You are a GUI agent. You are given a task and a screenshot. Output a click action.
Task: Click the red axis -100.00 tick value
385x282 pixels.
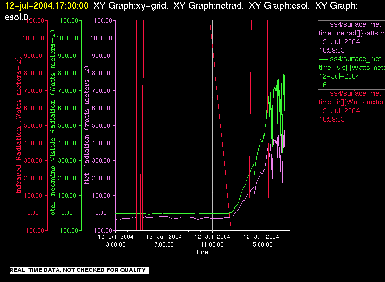coord(33,231)
